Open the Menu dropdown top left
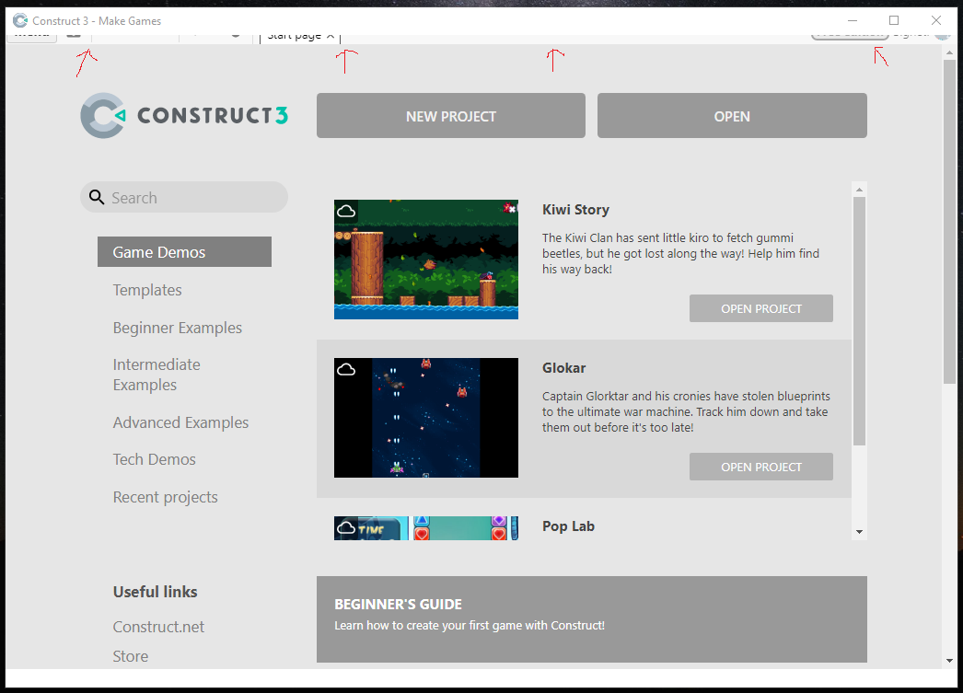 31,32
